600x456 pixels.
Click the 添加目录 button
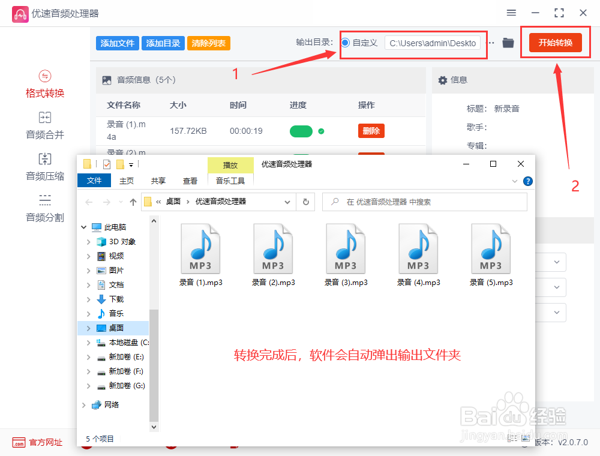point(163,43)
